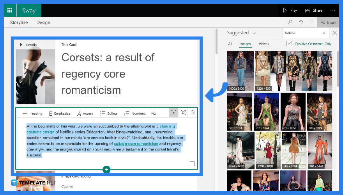Screen dimensions: 343x195
Task: Select the 1200 x 630 fashion collage image
Action: click(293, 71)
